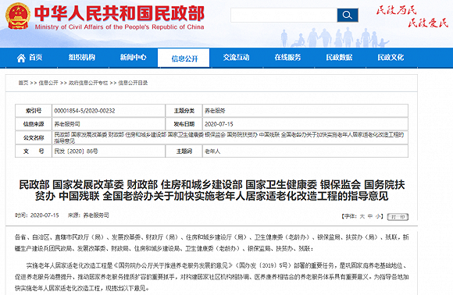The image size is (453, 295).
Task: Open the 民政数据 section
Action: pos(339,58)
